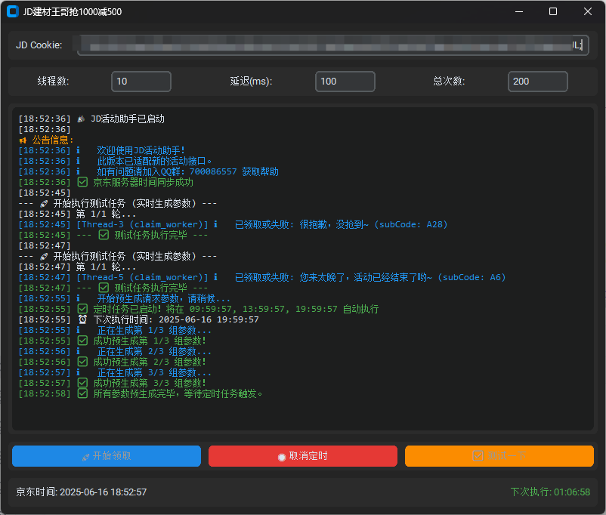Click the rocket icon on 开始领取 button

pos(86,456)
